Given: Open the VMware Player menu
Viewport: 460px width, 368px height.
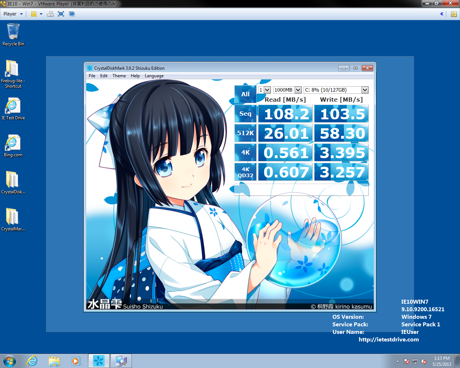Looking at the screenshot, I should (x=13, y=14).
